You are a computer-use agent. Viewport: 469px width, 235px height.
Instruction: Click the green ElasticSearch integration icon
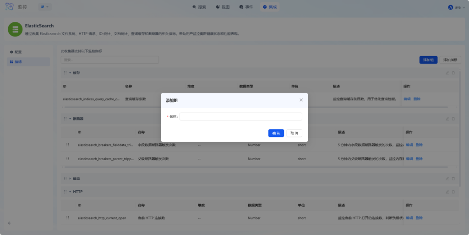(15, 29)
